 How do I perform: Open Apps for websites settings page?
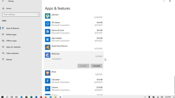13,47
